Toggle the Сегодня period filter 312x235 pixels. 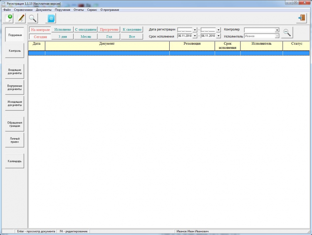40,37
